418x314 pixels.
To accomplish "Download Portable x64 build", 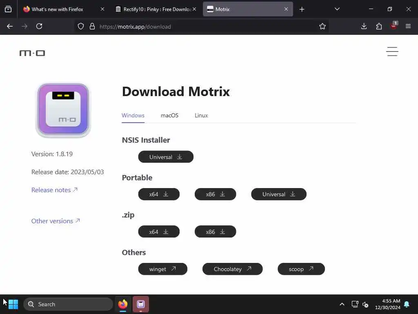I will coord(159,194).
